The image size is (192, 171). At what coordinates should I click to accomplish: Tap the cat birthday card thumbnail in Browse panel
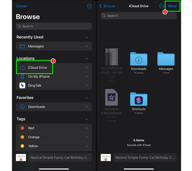21,158
